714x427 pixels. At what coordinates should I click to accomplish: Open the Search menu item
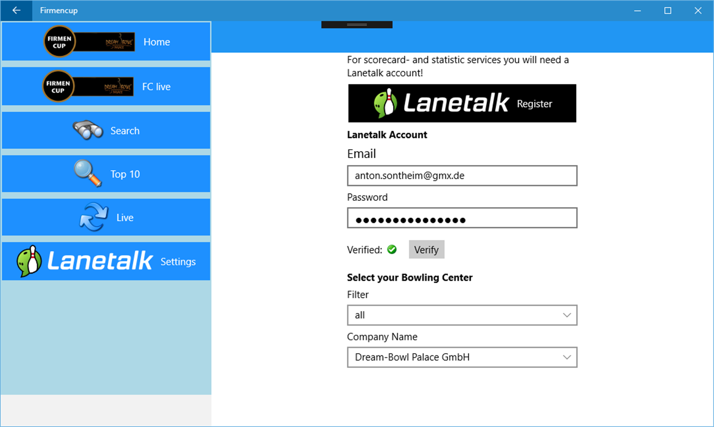click(106, 130)
